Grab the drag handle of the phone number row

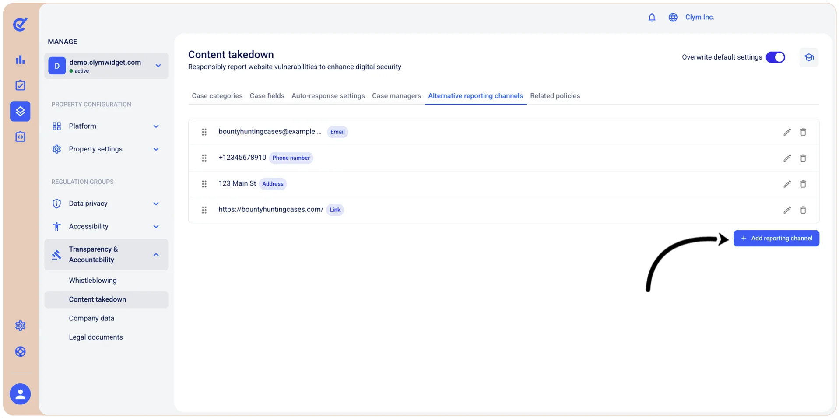204,158
